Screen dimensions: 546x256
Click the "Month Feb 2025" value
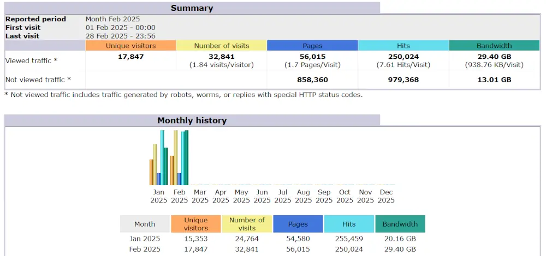point(112,19)
